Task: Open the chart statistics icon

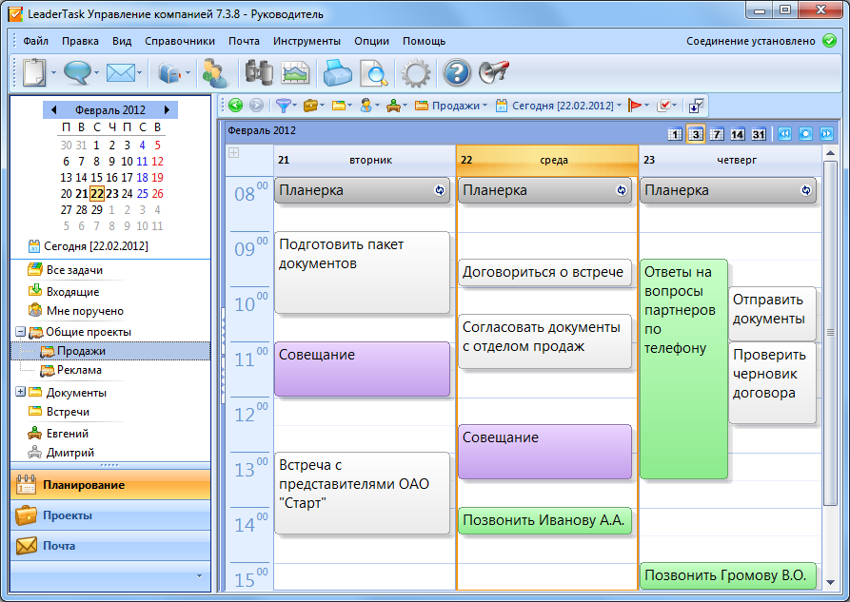Action: tap(295, 73)
